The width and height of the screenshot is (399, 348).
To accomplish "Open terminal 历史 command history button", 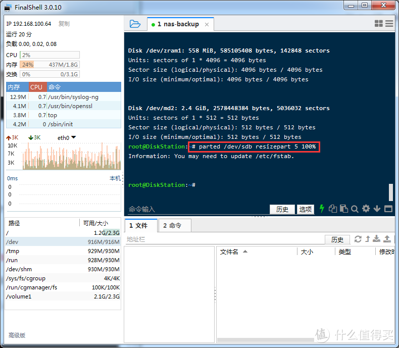I will click(x=282, y=210).
